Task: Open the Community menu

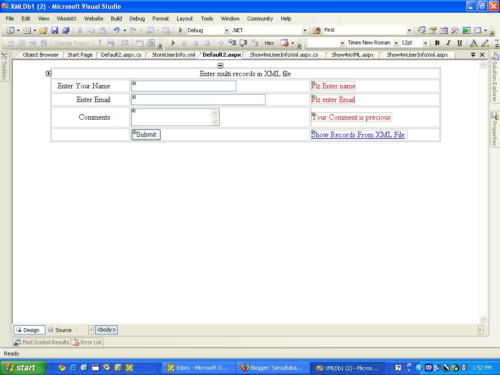Action: click(260, 19)
